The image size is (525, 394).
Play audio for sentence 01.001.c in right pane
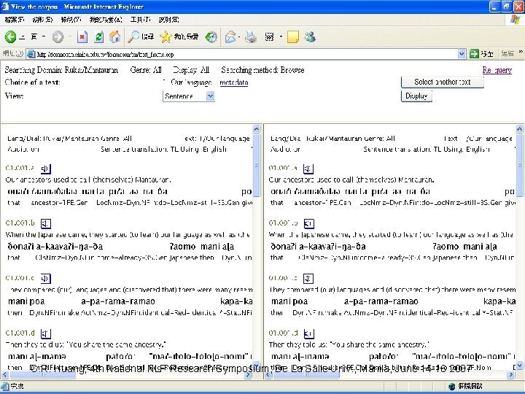pyautogui.click(x=308, y=279)
